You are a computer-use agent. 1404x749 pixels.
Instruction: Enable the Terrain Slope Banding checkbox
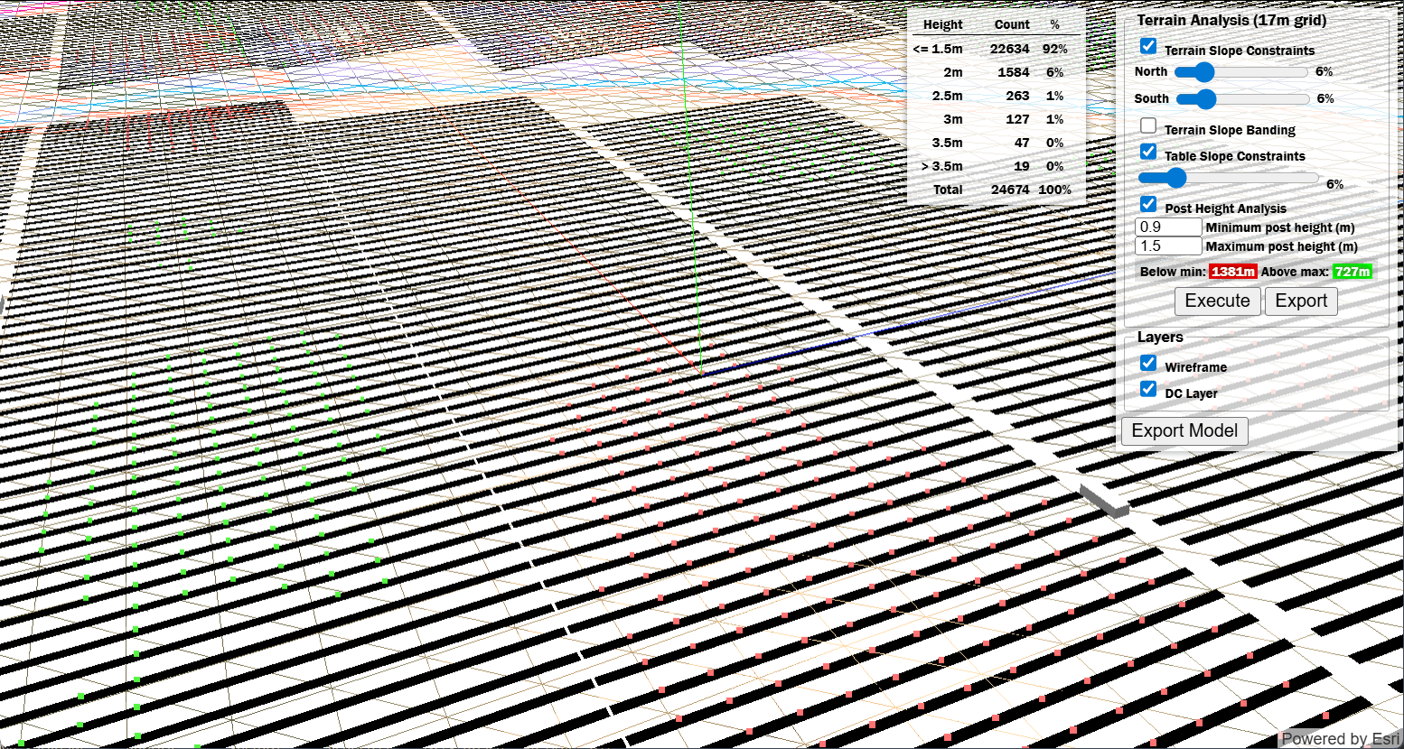click(x=1148, y=125)
